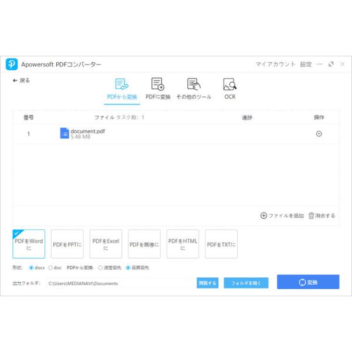Image resolution: width=352 pixels, height=352 pixels.
Task: Select the doc format radio button
Action: 50,268
